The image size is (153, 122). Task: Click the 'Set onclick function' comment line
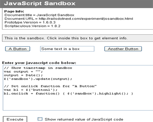[50, 86]
